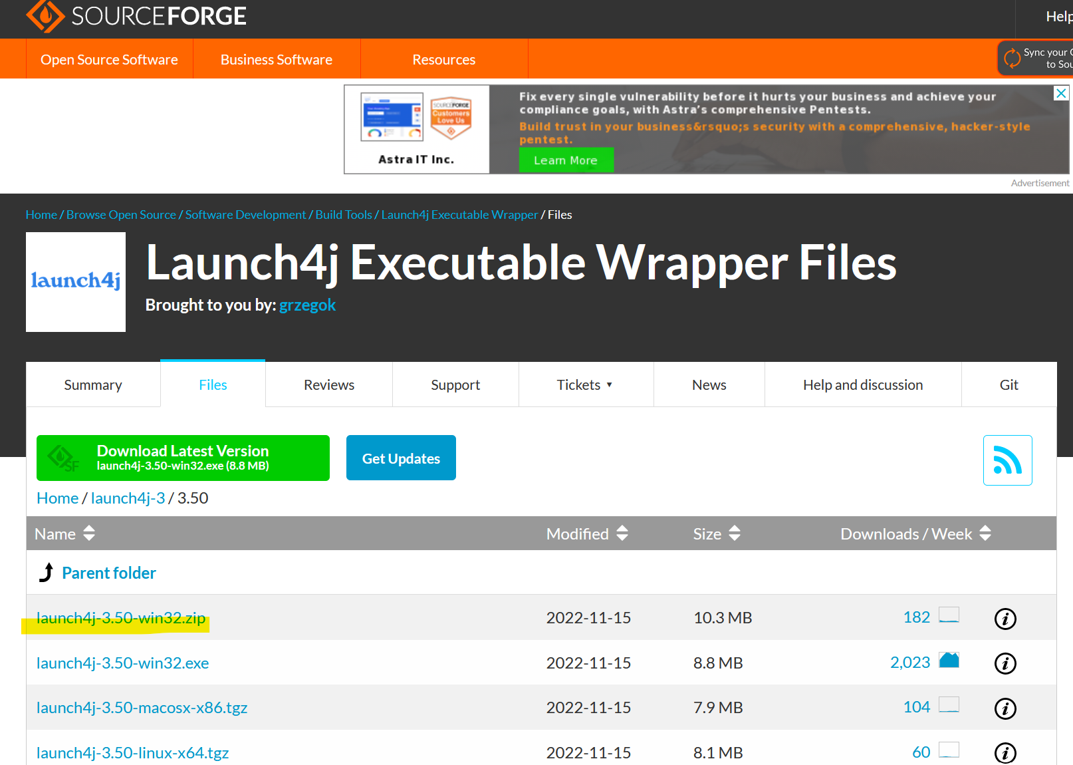Open launch4j-3 folder in path

tap(128, 498)
